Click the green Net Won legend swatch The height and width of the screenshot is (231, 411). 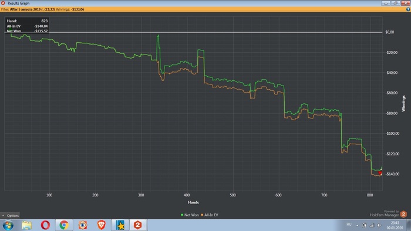point(182,215)
